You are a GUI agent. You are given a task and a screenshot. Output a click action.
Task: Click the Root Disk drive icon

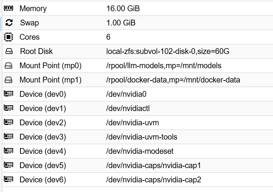(8, 51)
